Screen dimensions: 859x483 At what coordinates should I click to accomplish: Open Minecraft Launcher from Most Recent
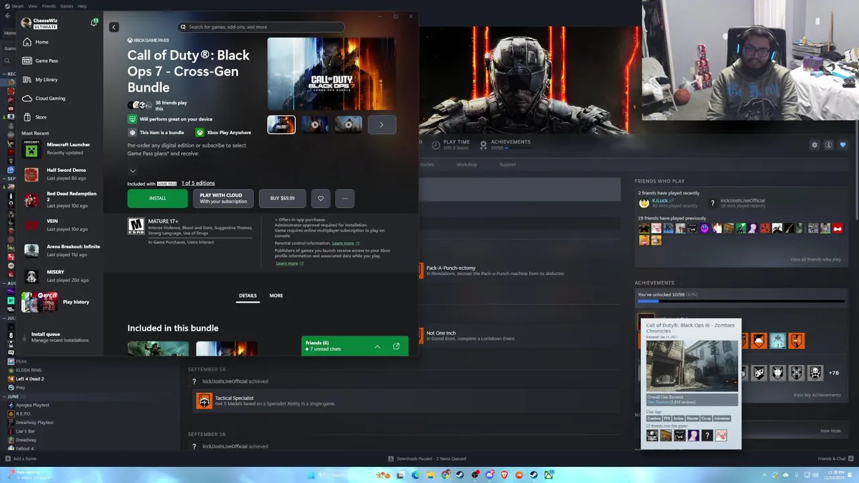(61, 148)
